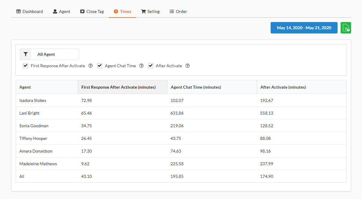Click Isadora Stokes' chat time 102.07
This screenshot has height=199, width=362.
pyautogui.click(x=177, y=100)
